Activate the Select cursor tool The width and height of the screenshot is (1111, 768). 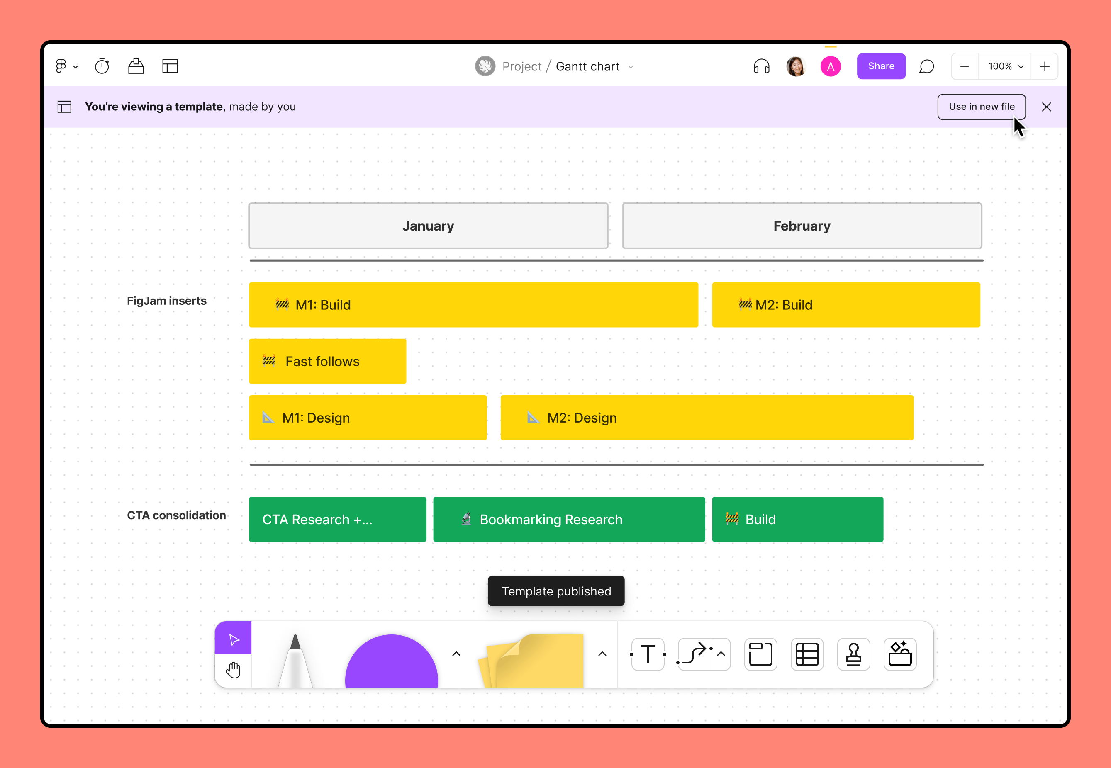pos(234,639)
